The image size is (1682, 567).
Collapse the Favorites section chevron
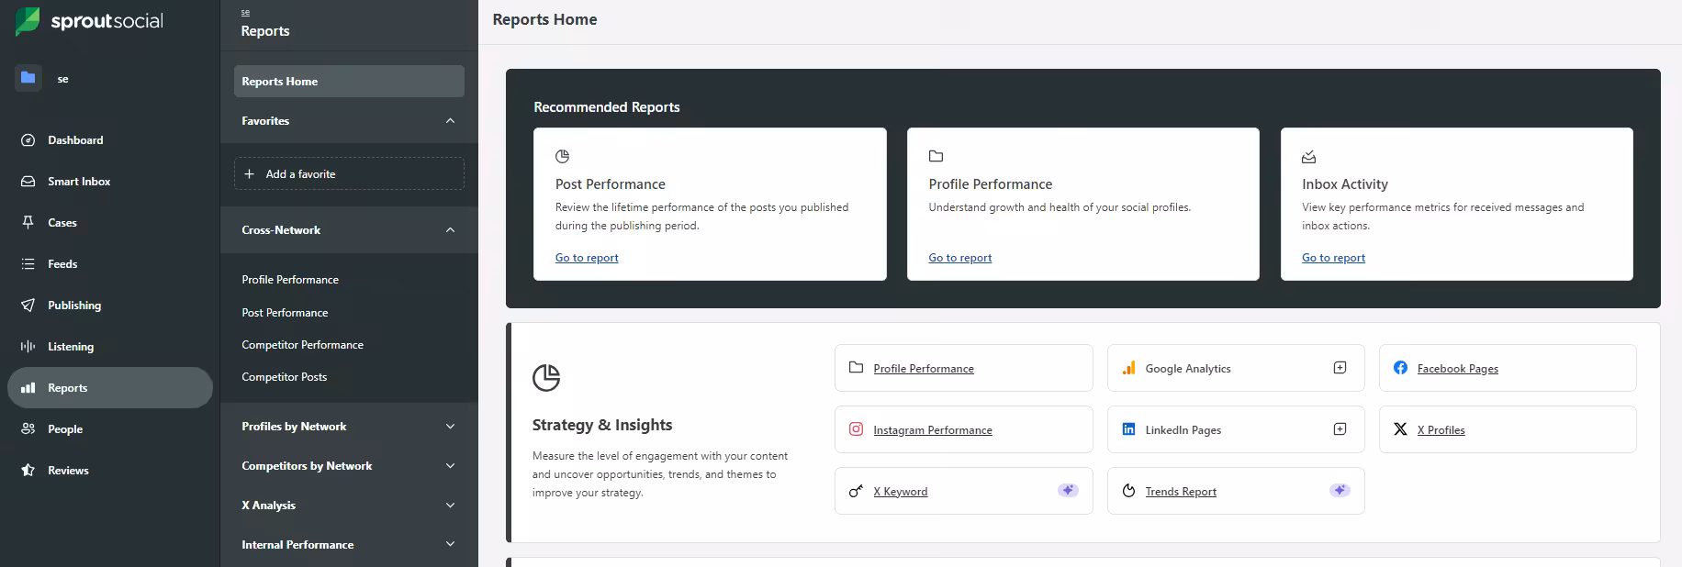[450, 121]
